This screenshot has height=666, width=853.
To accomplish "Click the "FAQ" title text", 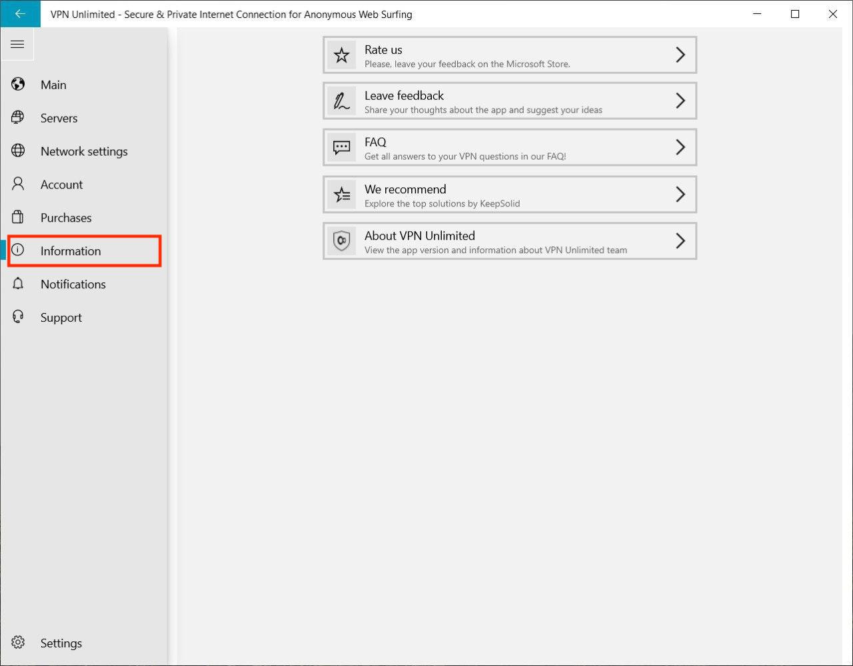I will pos(375,143).
